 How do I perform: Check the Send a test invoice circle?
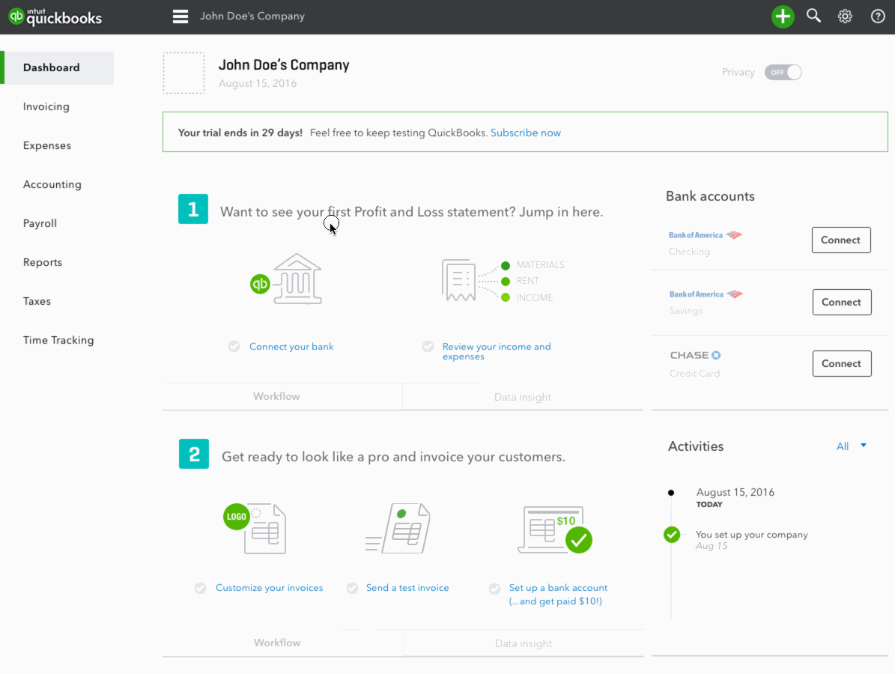coord(352,588)
